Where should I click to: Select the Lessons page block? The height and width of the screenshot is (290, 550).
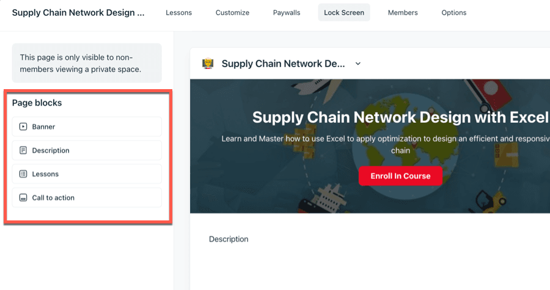coord(87,174)
